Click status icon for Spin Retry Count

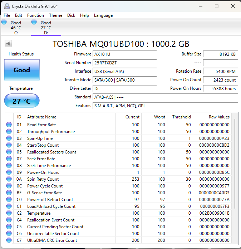(9, 179)
